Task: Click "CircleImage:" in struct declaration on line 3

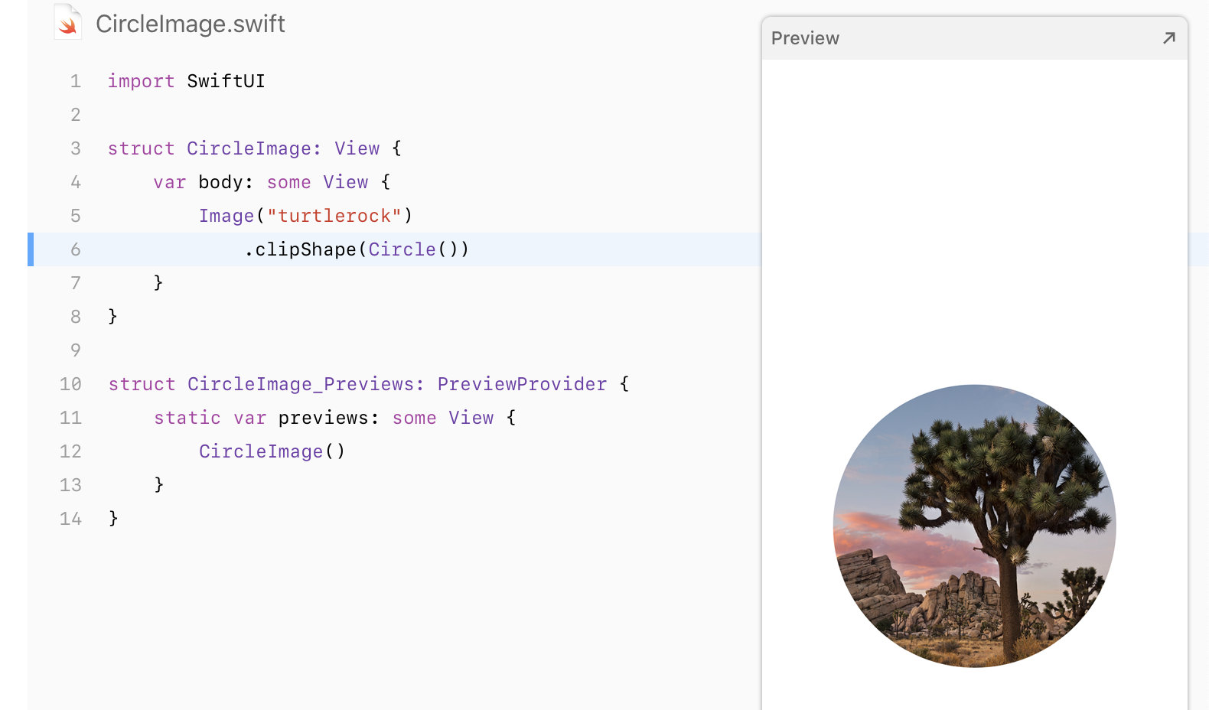Action: point(254,148)
